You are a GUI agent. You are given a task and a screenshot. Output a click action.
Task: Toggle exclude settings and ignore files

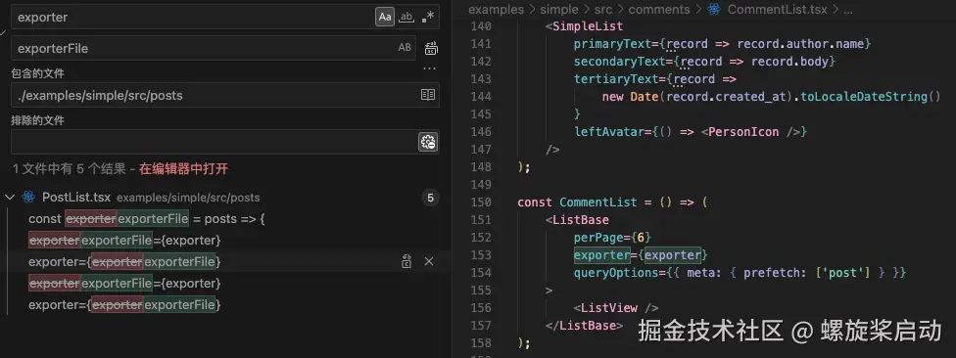pyautogui.click(x=428, y=142)
